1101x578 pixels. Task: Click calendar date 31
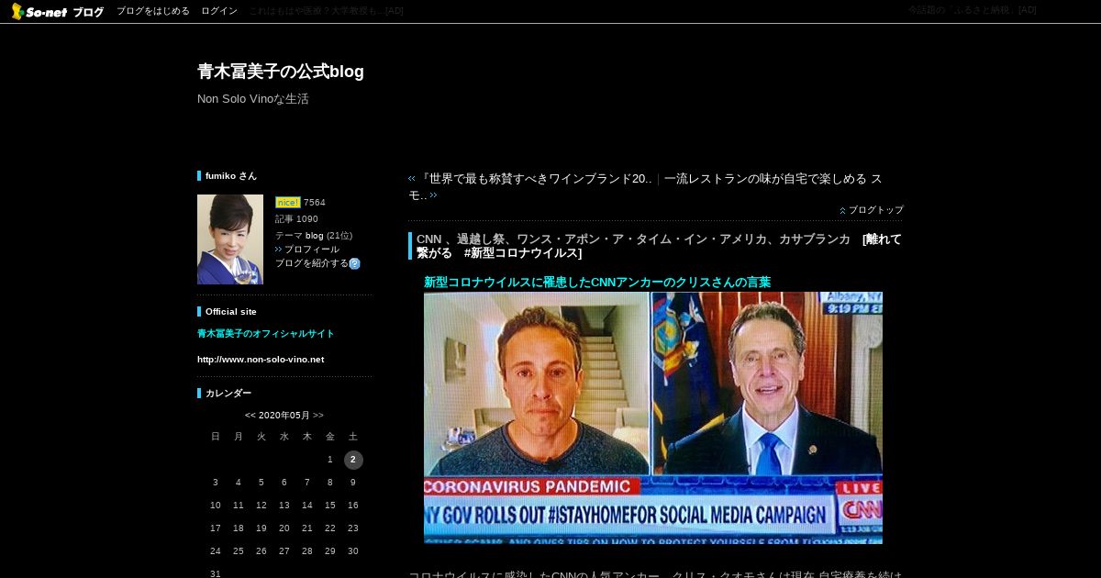[x=216, y=574]
